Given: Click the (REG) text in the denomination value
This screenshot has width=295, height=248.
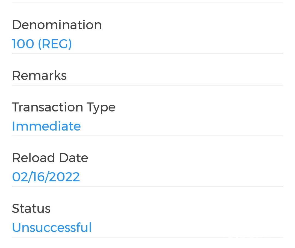Looking at the screenshot, I should coord(55,44).
